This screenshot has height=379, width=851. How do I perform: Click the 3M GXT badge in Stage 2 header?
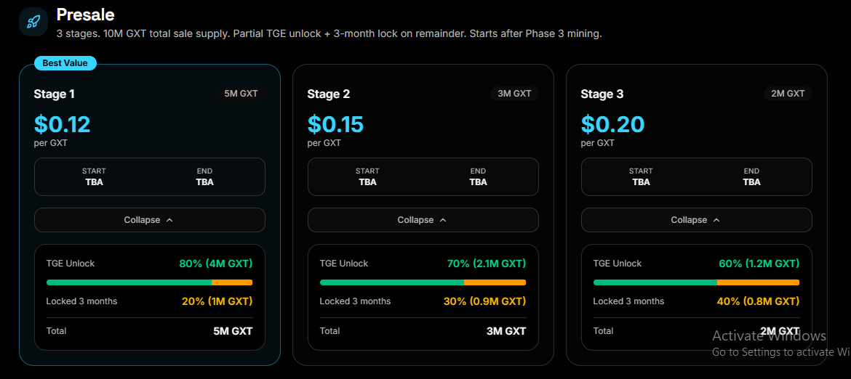point(514,94)
